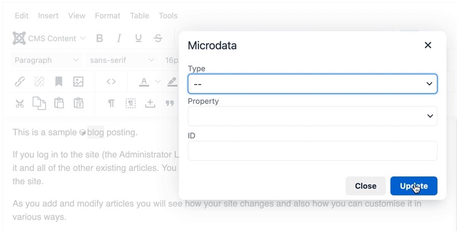Click the insert image icon

[x=78, y=82]
